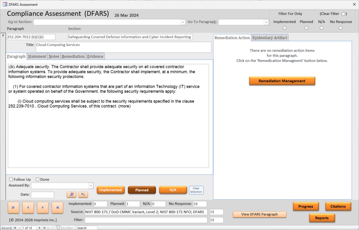359x230 pixels.
Task: Click the Date input field
Action: pyautogui.click(x=42, y=195)
